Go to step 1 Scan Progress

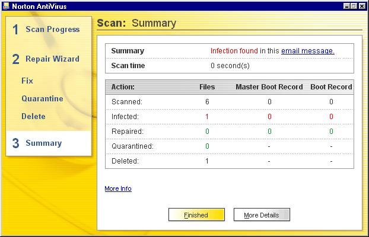tap(52, 30)
